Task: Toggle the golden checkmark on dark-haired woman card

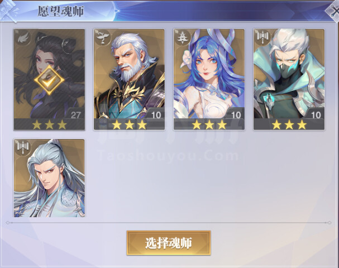Action: pyautogui.click(x=49, y=80)
